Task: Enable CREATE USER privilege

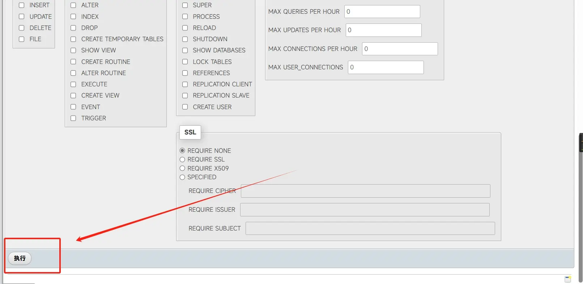Action: pyautogui.click(x=185, y=107)
